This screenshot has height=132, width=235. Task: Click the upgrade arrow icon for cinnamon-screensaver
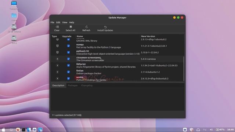point(57,59)
